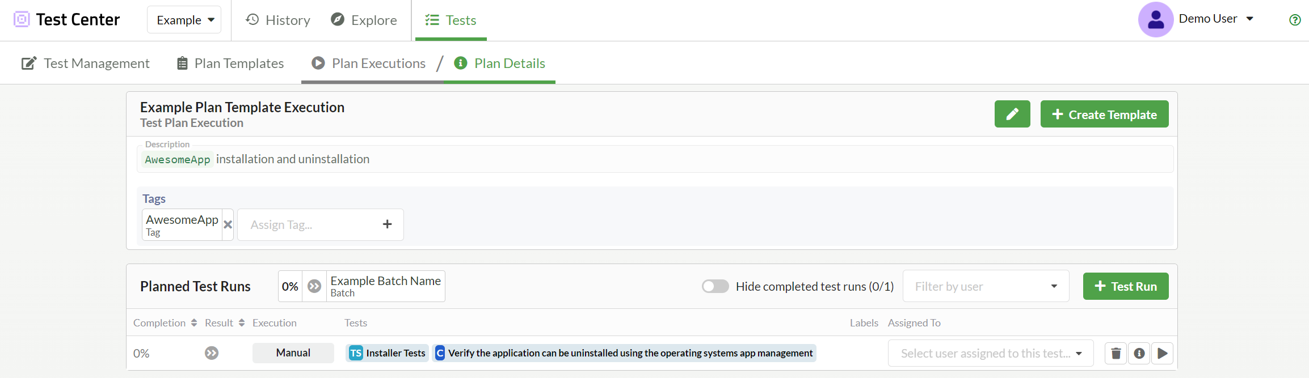1309x378 pixels.
Task: Toggle Hide completed test runs switch
Action: tap(715, 286)
